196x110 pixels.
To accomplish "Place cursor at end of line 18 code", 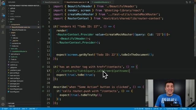I will [x=95, y=75].
